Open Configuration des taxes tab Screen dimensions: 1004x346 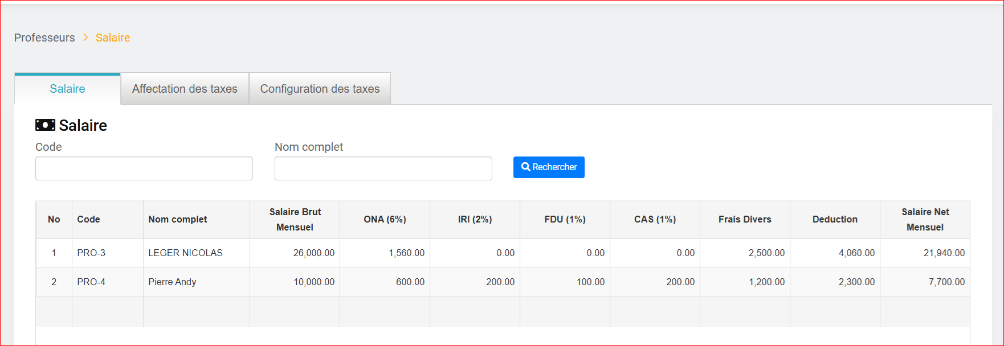(x=320, y=89)
